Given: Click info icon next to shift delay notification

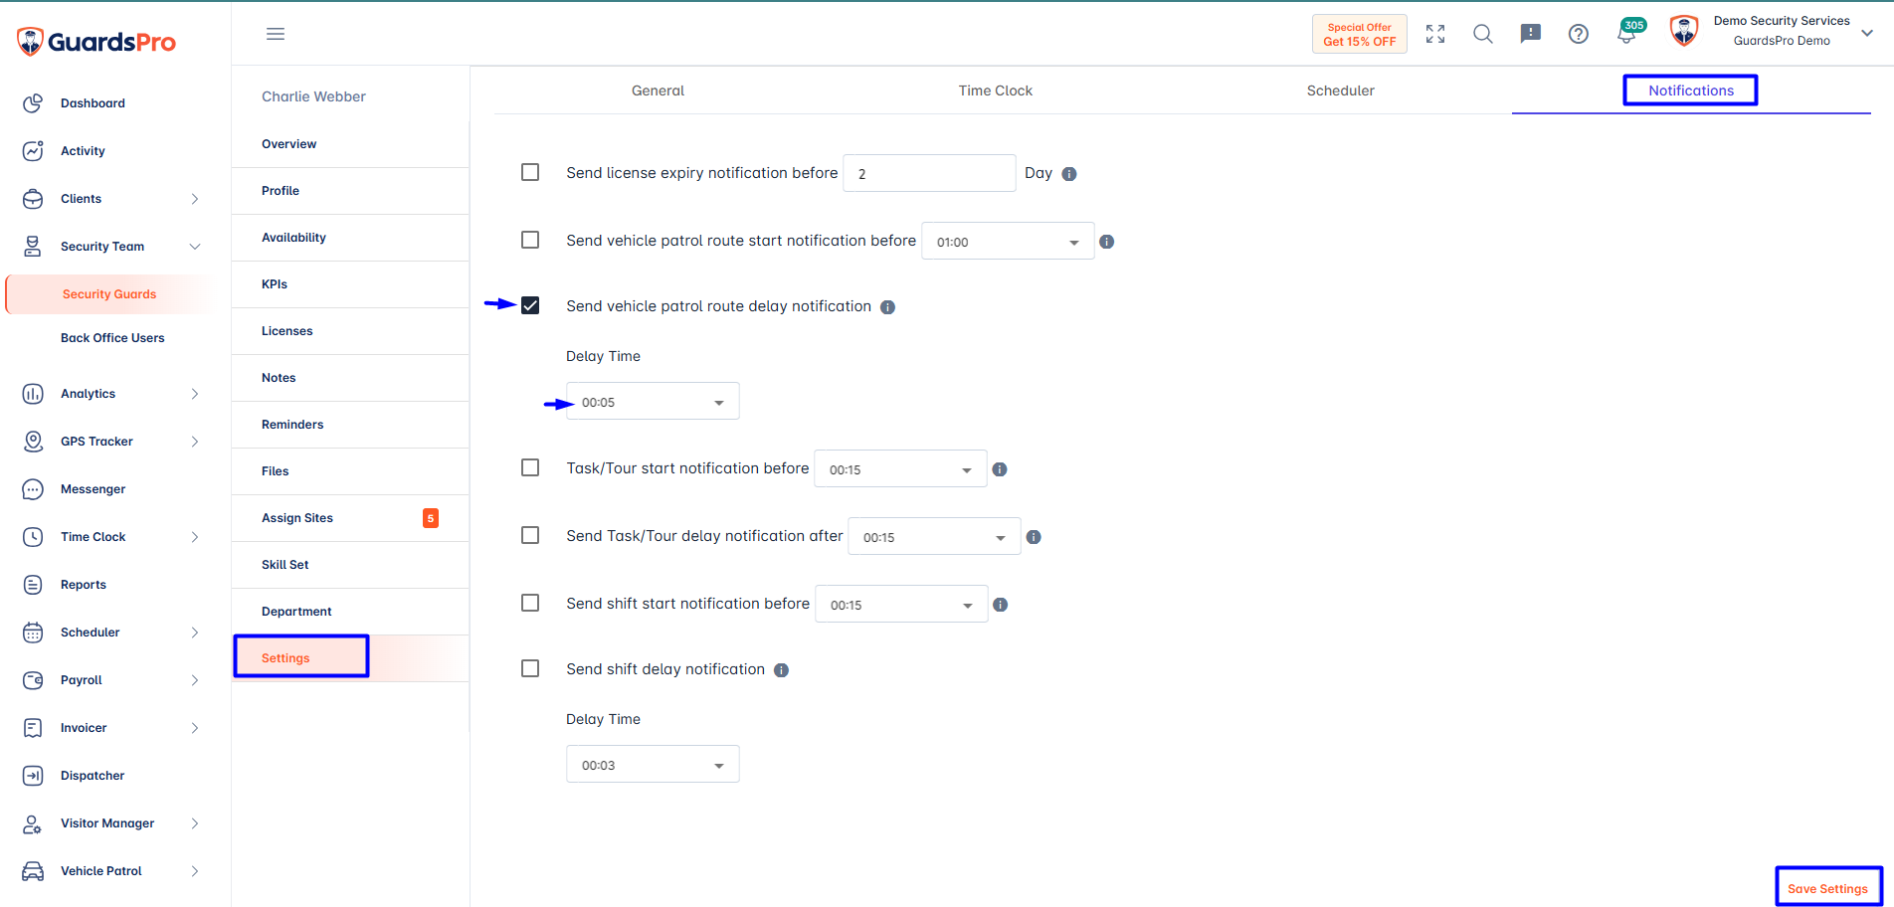Looking at the screenshot, I should tap(782, 670).
